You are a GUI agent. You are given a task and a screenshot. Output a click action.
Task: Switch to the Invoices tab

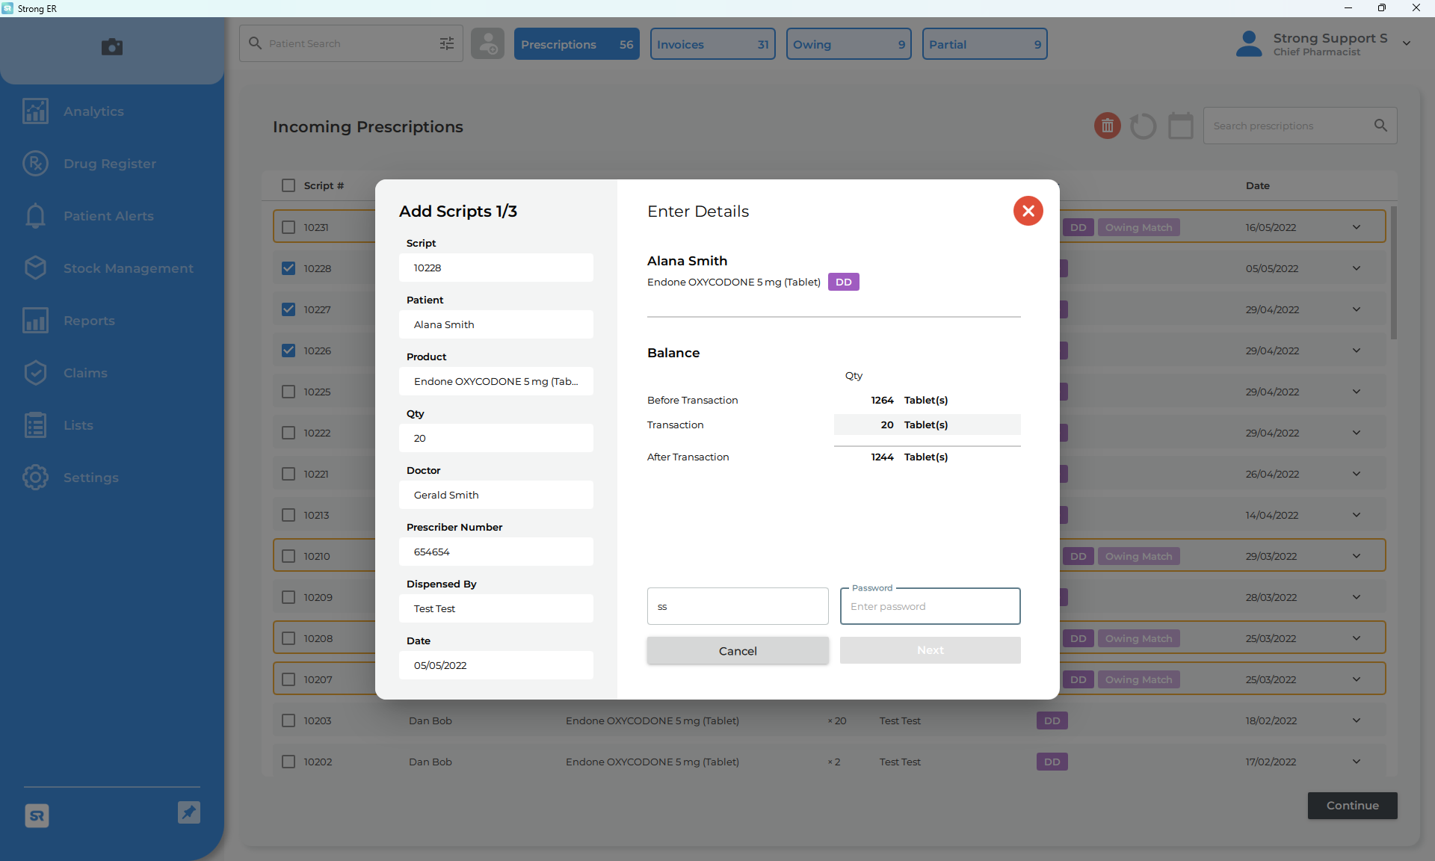[712, 43]
